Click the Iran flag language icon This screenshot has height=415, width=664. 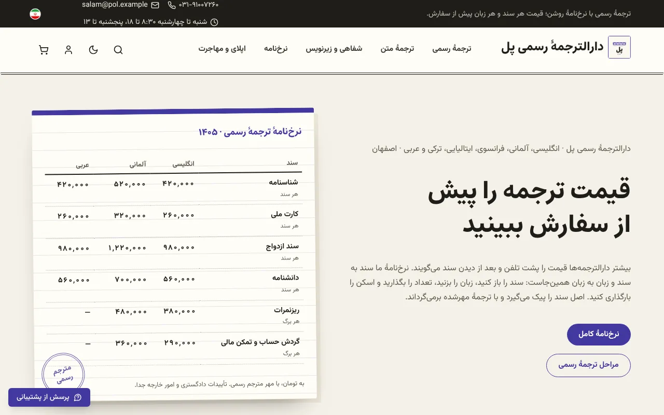pyautogui.click(x=35, y=14)
